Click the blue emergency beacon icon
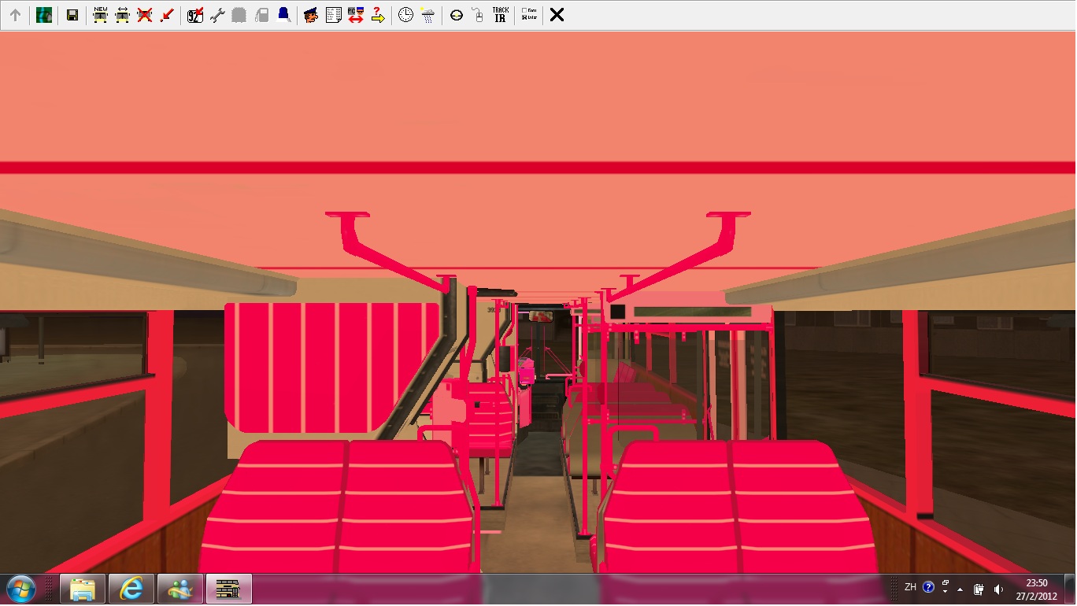 pyautogui.click(x=283, y=15)
